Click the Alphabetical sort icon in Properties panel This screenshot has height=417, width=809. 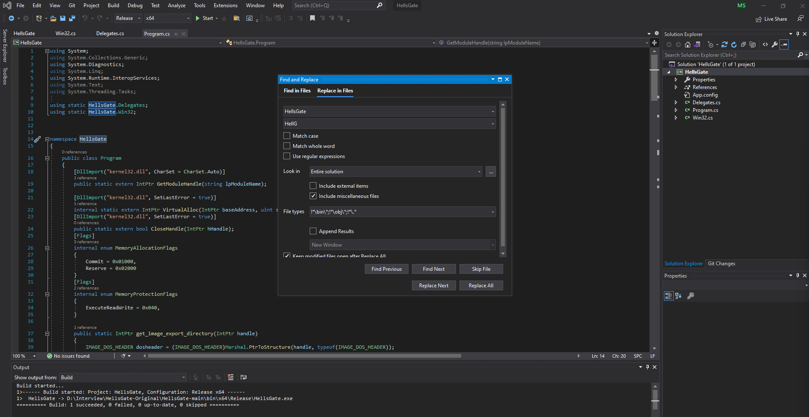click(x=678, y=296)
